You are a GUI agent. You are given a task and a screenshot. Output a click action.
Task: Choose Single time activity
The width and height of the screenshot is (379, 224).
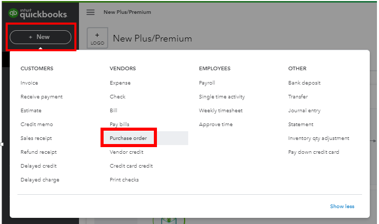click(222, 97)
